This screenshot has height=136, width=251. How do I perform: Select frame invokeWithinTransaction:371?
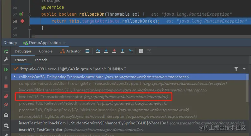(129, 90)
